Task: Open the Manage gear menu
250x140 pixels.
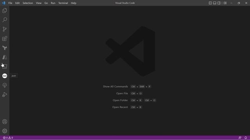Action: point(5,131)
